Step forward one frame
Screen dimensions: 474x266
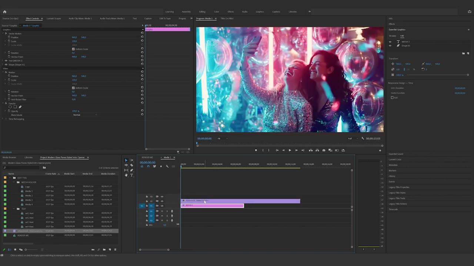(296, 150)
